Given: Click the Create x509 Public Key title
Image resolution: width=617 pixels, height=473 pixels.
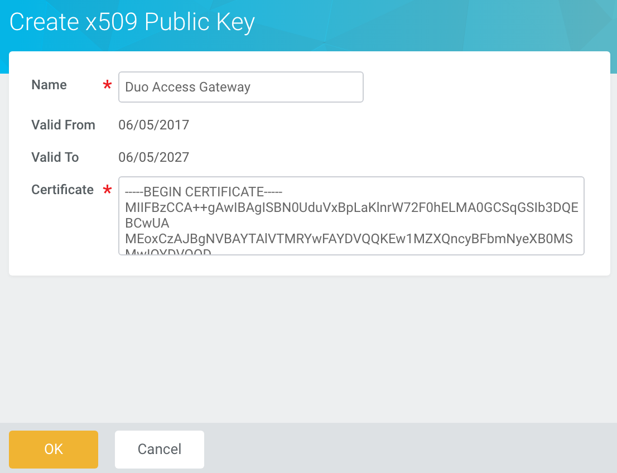Looking at the screenshot, I should (132, 22).
